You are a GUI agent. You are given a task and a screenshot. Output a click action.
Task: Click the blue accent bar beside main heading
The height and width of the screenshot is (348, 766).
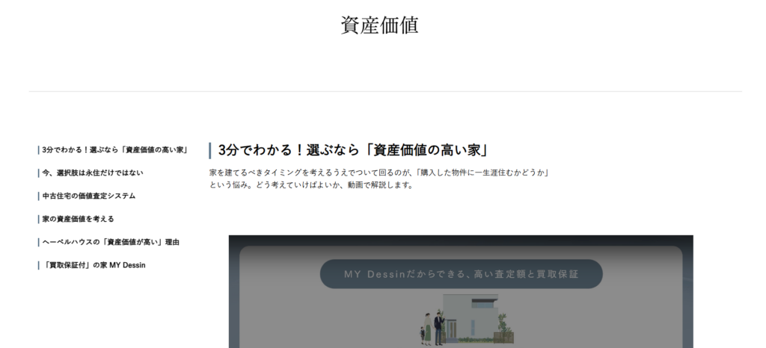[x=210, y=150]
